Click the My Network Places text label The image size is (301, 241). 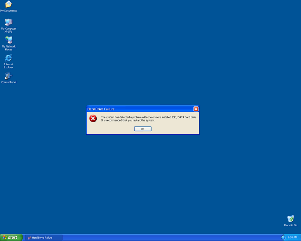(8, 48)
